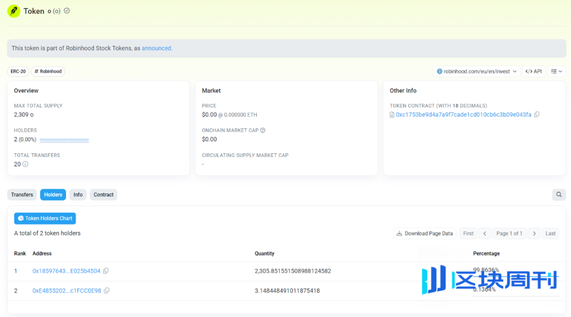The image size is (571, 317).
Task: Open token contract 0xc1753be9d4a7... link
Action: pyautogui.click(x=464, y=115)
